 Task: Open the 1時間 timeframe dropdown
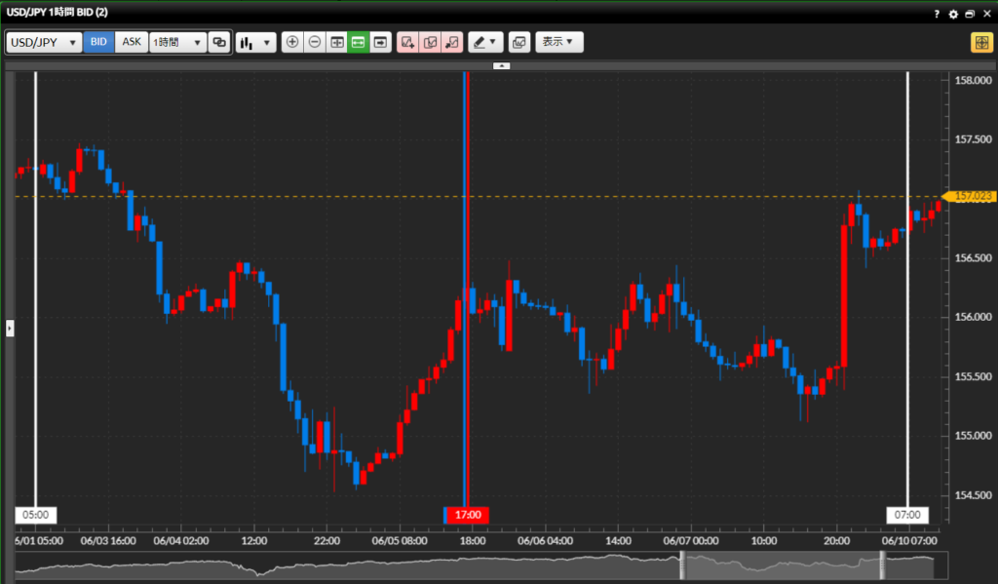point(177,43)
